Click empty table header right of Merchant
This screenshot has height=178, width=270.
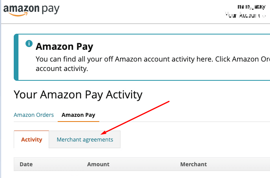point(239,164)
